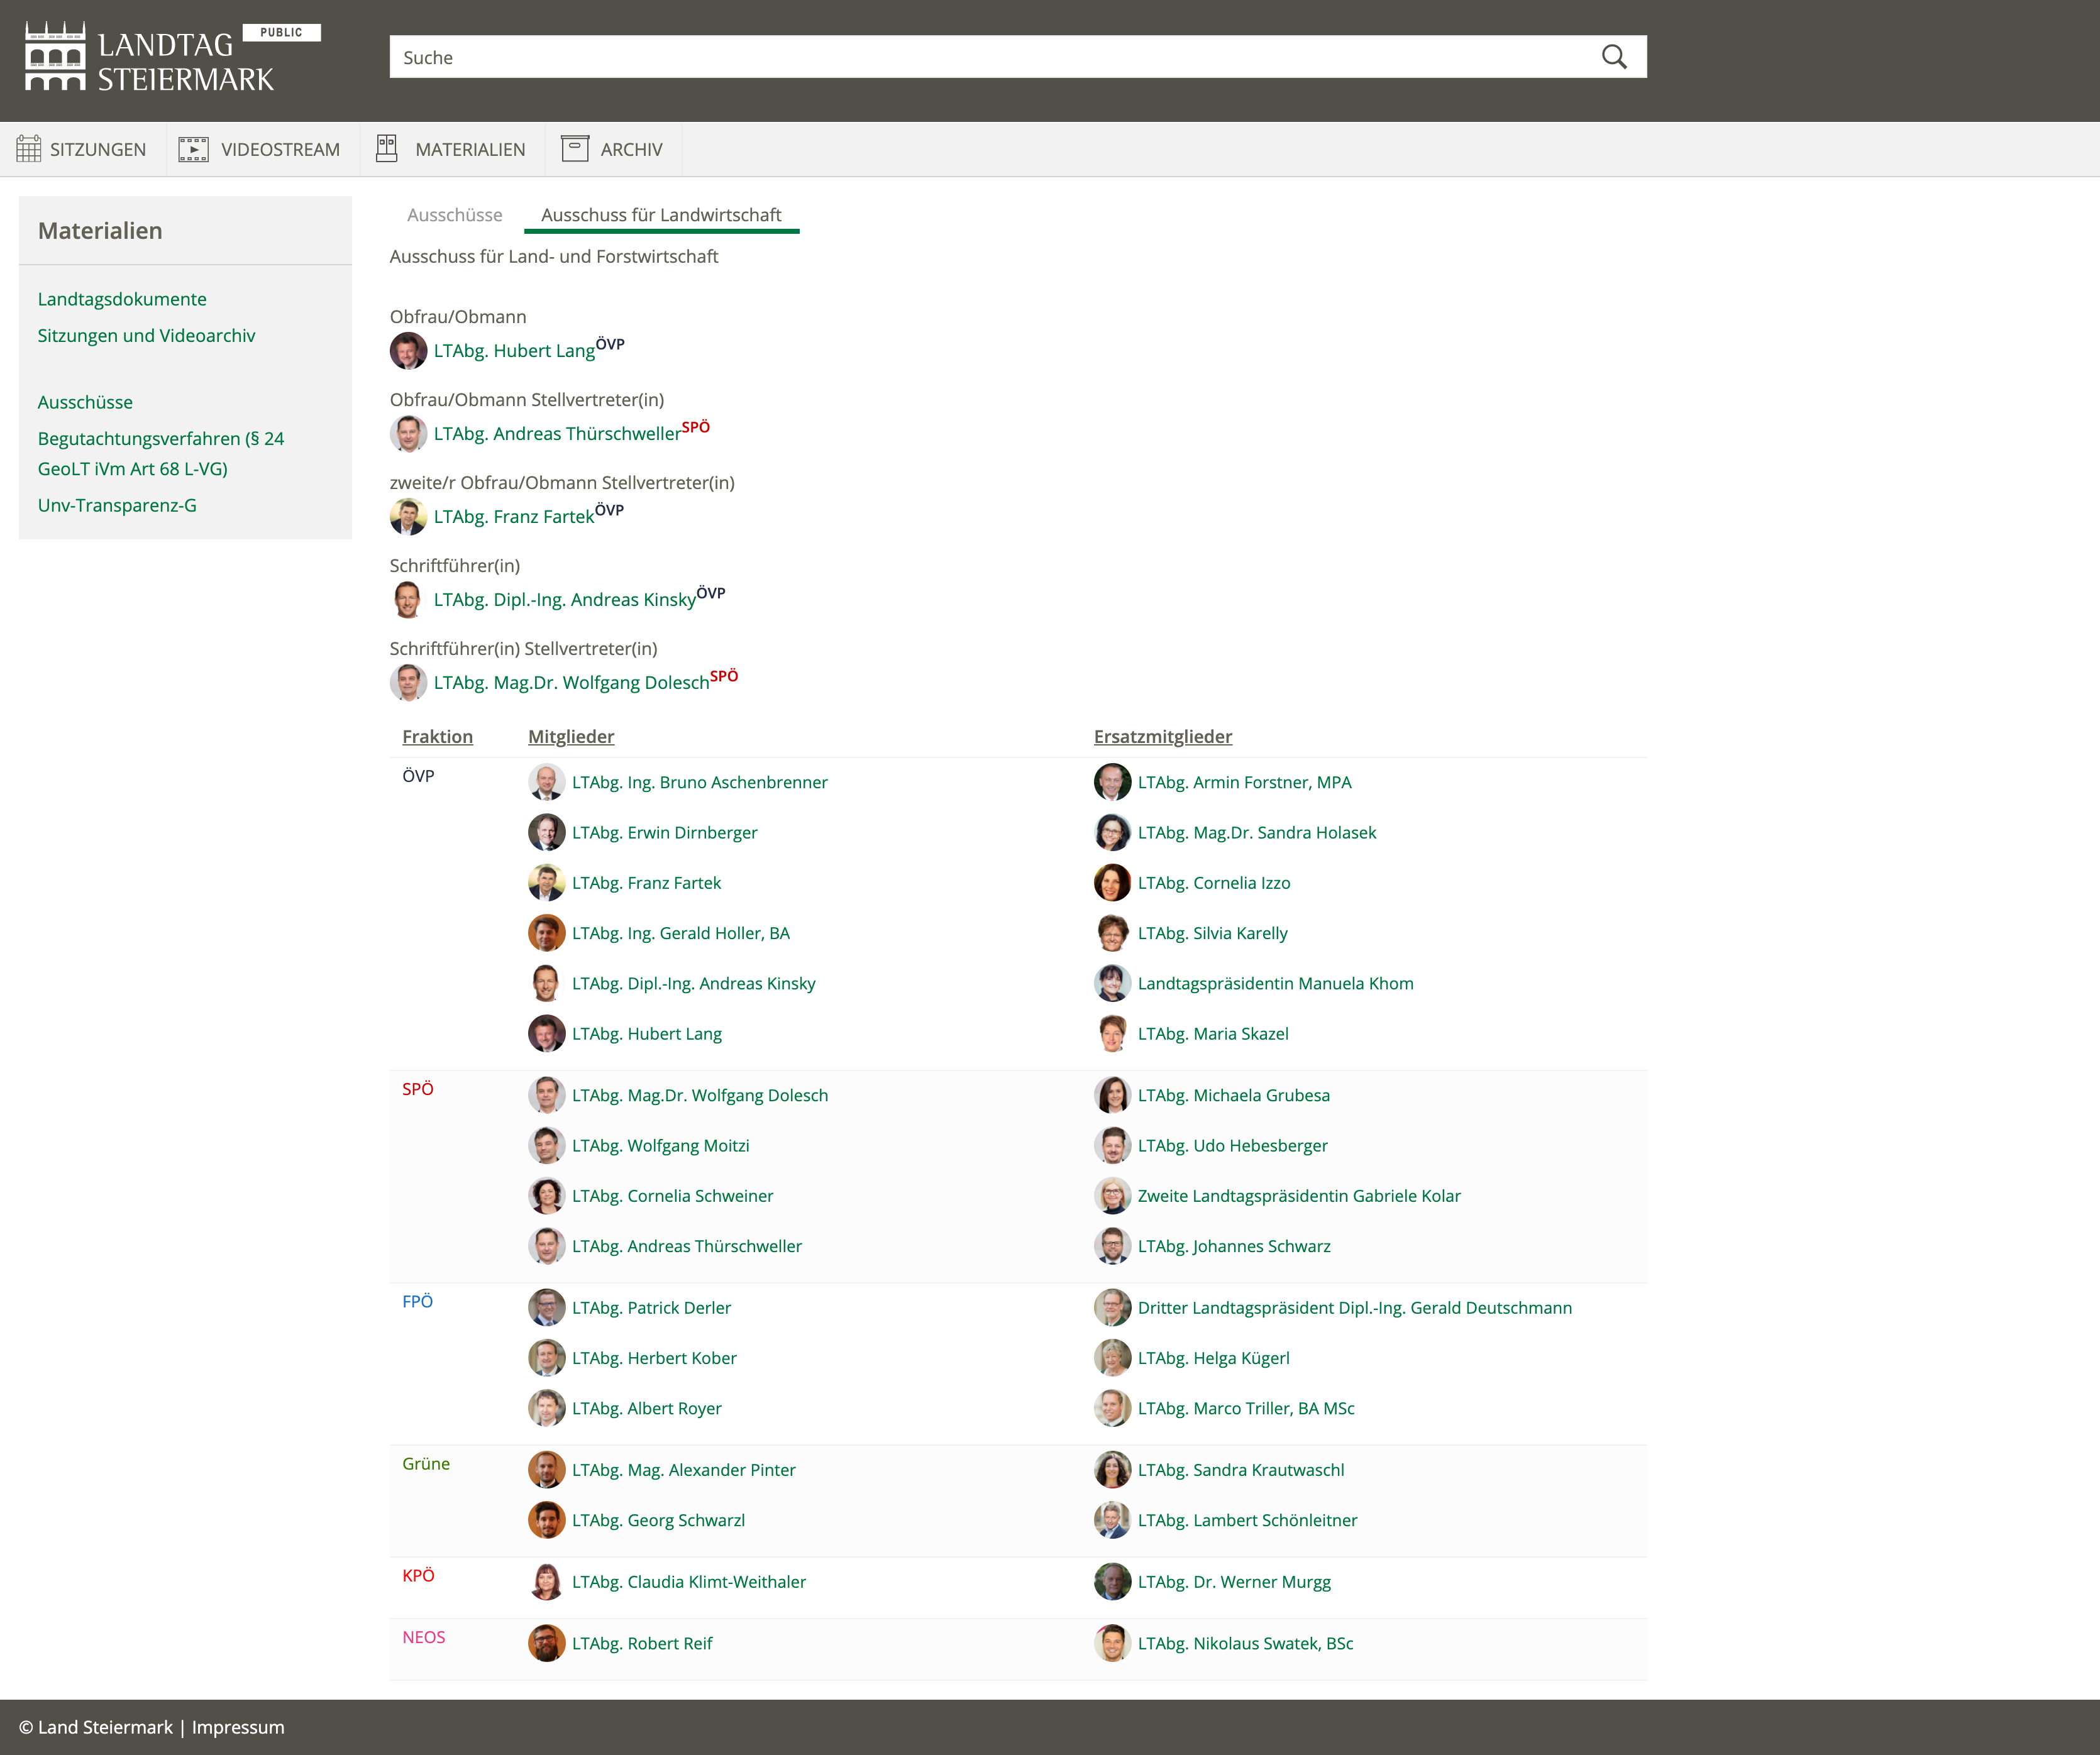Click Claudia Klimt-Weithaler's portrait
The height and width of the screenshot is (1755, 2100).
546,1582
